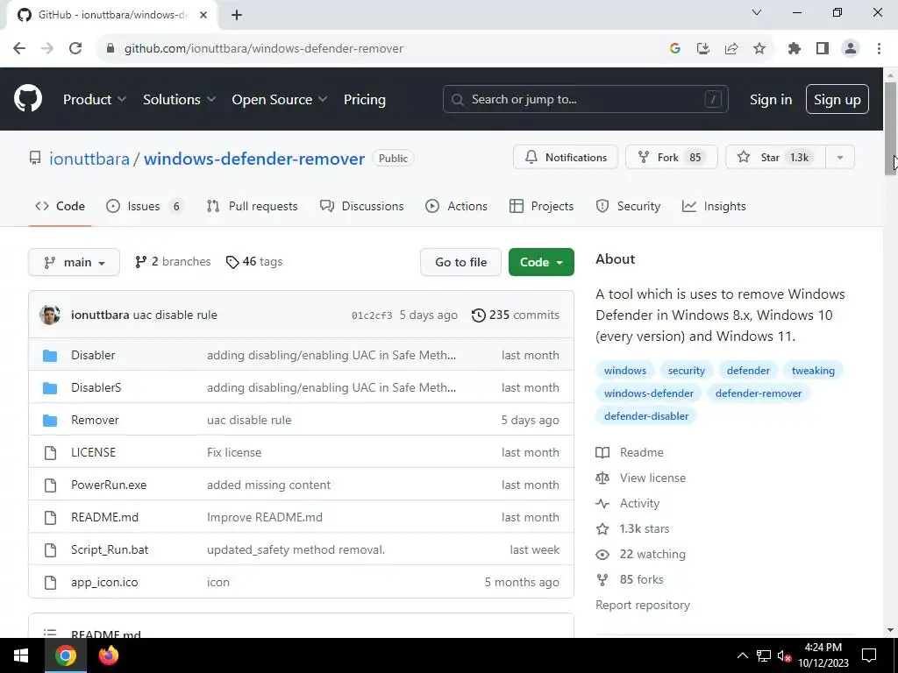
Task: Switch to the Discussions tab
Action: click(362, 206)
